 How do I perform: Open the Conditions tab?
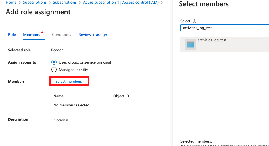tap(62, 35)
